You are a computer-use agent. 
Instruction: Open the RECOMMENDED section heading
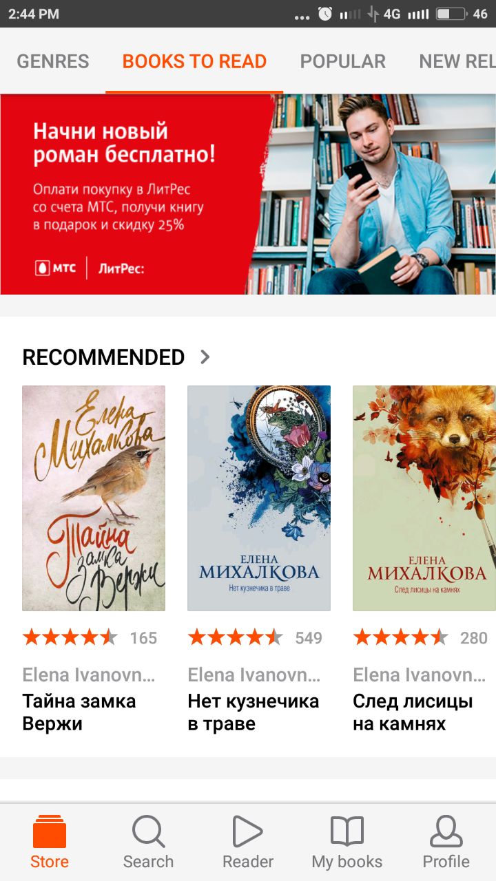coord(103,357)
